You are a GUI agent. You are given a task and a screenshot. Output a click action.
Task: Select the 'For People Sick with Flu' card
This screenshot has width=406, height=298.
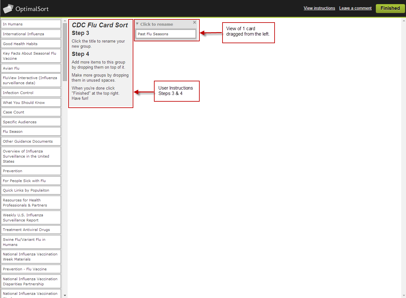pos(31,181)
